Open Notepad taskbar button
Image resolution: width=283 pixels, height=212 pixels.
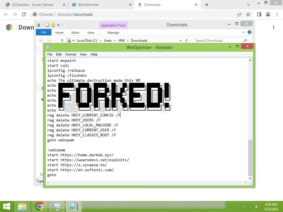pos(74,206)
